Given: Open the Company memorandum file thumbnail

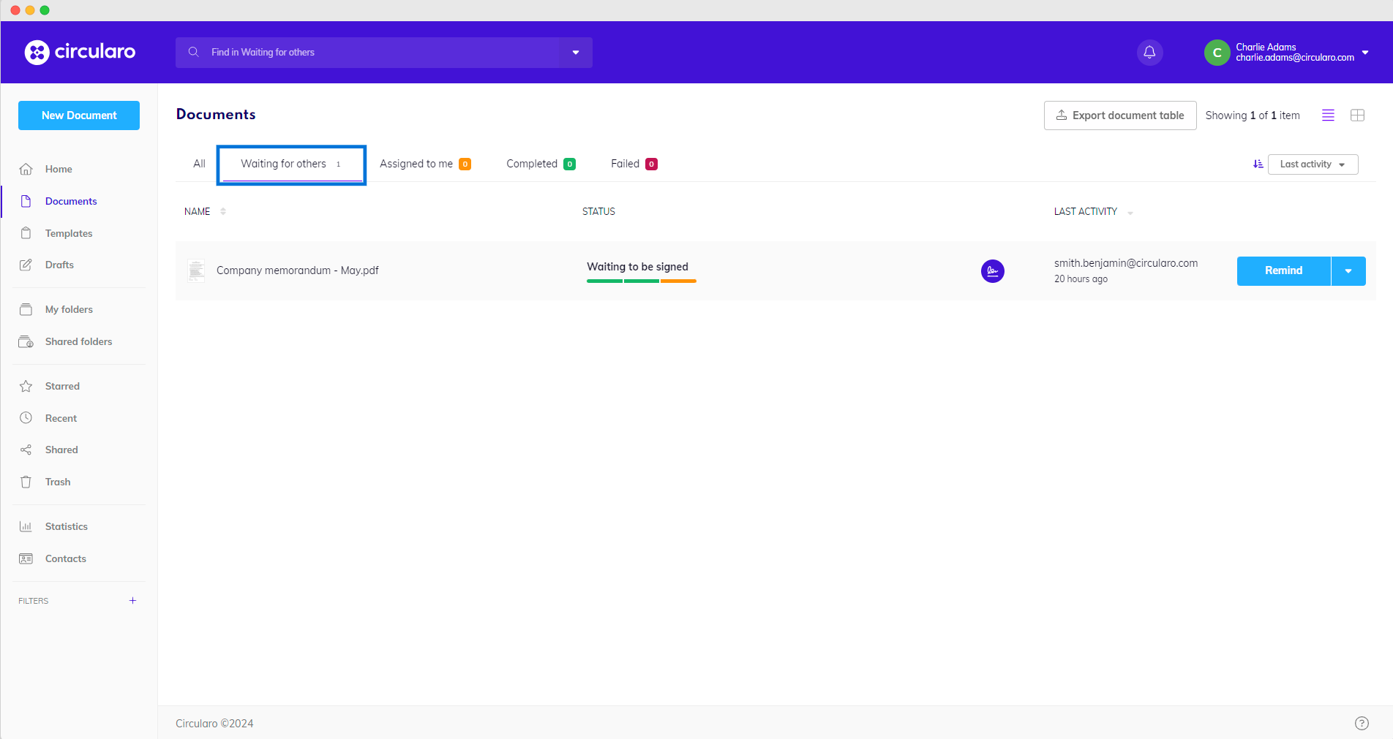Looking at the screenshot, I should (x=196, y=270).
